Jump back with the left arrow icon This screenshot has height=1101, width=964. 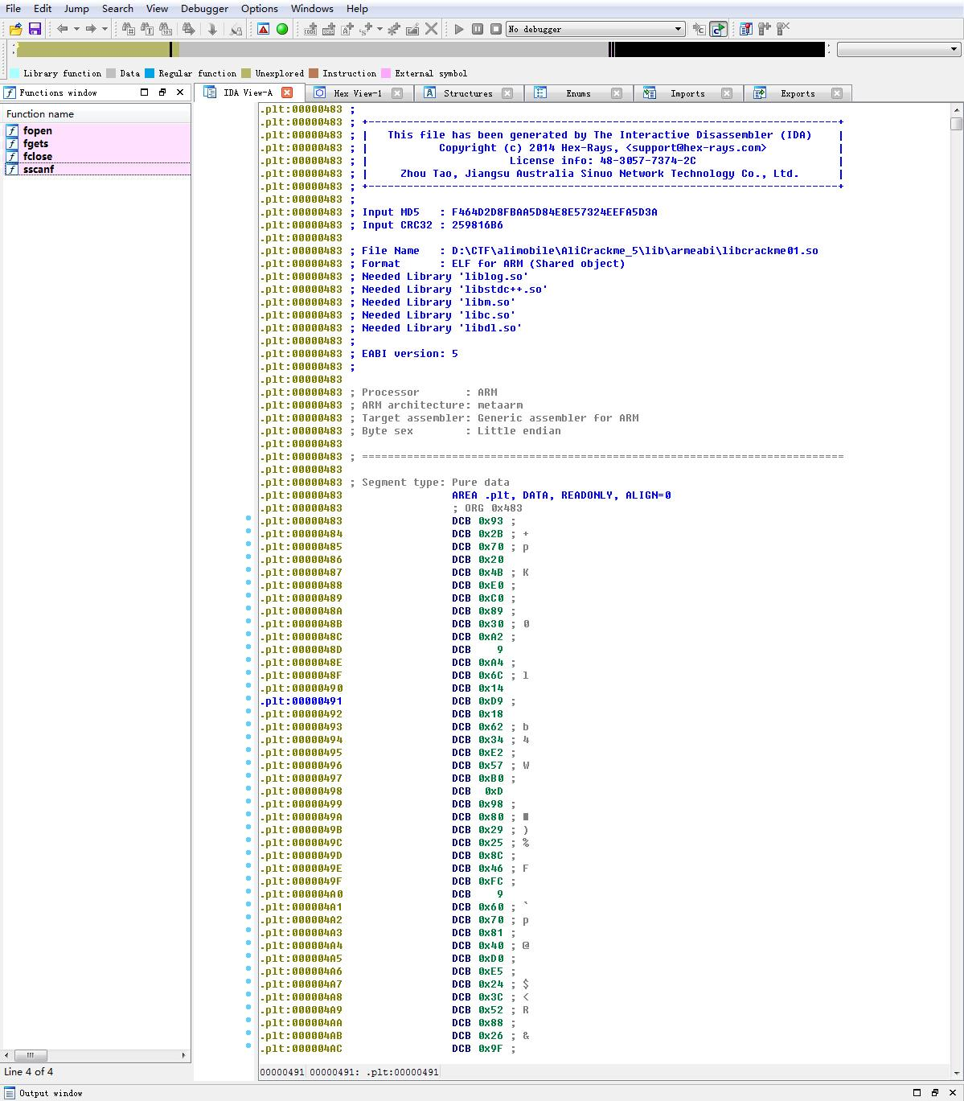(x=62, y=29)
